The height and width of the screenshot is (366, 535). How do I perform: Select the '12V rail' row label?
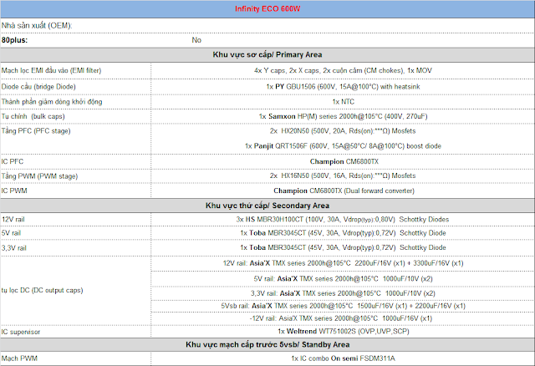[13, 219]
